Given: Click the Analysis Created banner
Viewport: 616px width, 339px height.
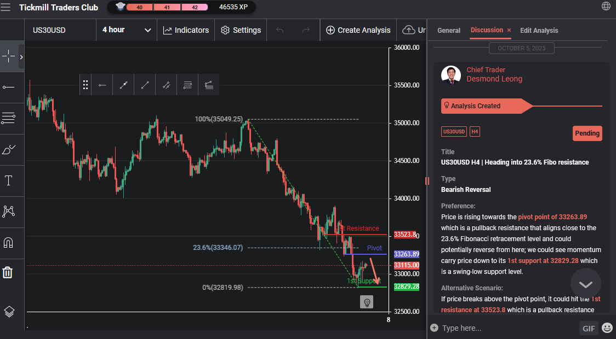Looking at the screenshot, I should coord(486,106).
